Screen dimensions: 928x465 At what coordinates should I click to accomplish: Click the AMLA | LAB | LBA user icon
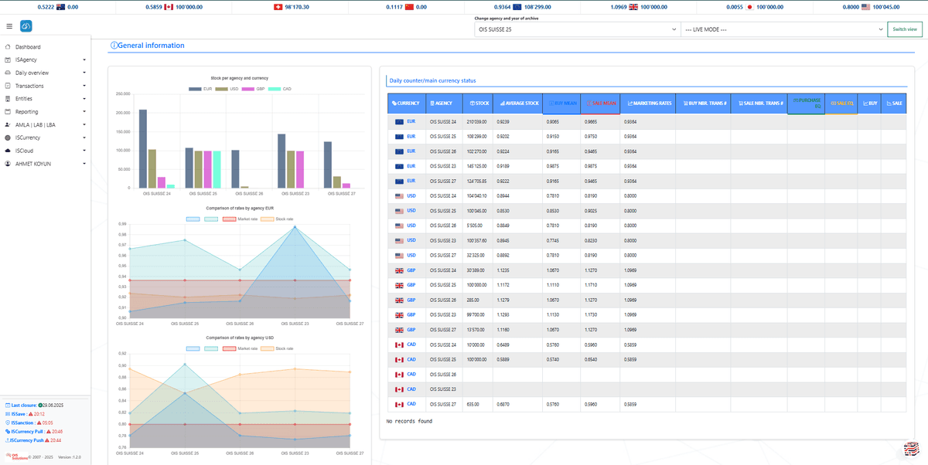click(8, 124)
